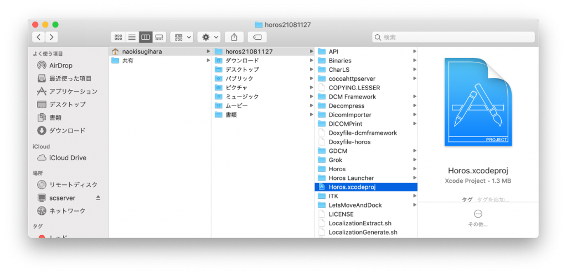Screen dimensions: 567x275
Task: Open アプリケーション in the sidebar
Action: [x=67, y=92]
